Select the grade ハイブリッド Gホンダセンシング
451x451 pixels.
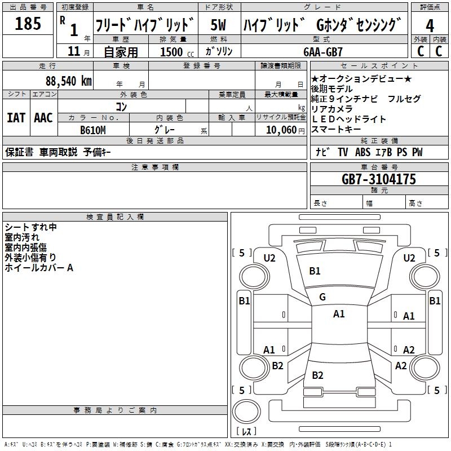pyautogui.click(x=322, y=25)
